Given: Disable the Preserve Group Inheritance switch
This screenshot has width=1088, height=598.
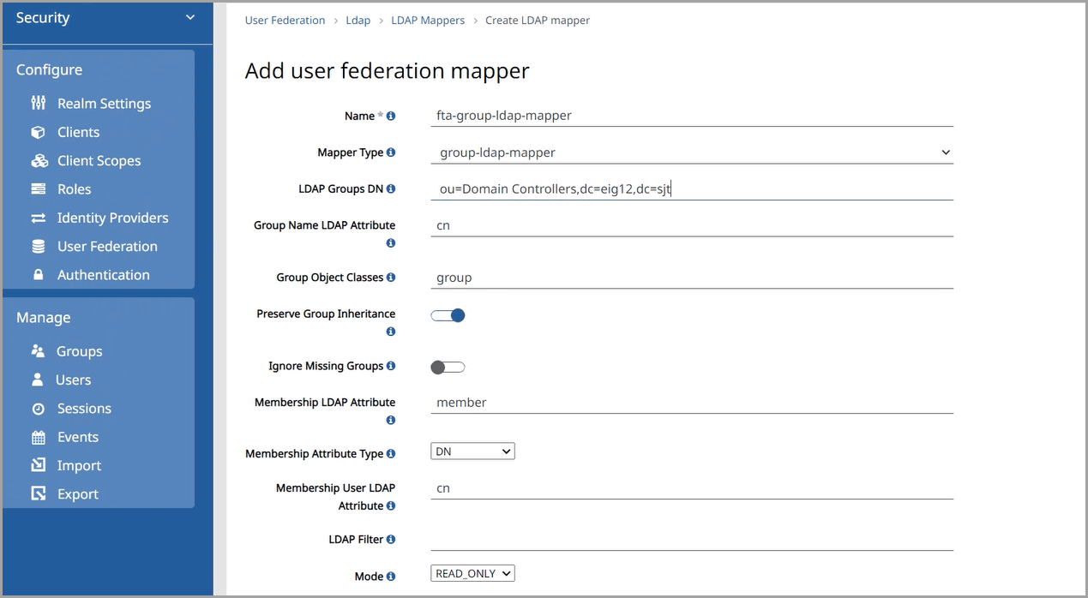Looking at the screenshot, I should tap(448, 315).
